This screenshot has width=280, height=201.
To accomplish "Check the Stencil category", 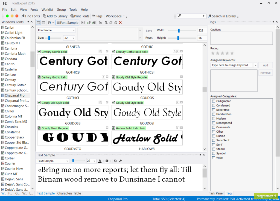I will [x=214, y=149].
